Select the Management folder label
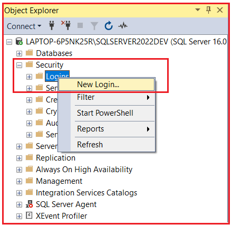Viewport: 232px width, 225px height. pyautogui.click(x=59, y=181)
